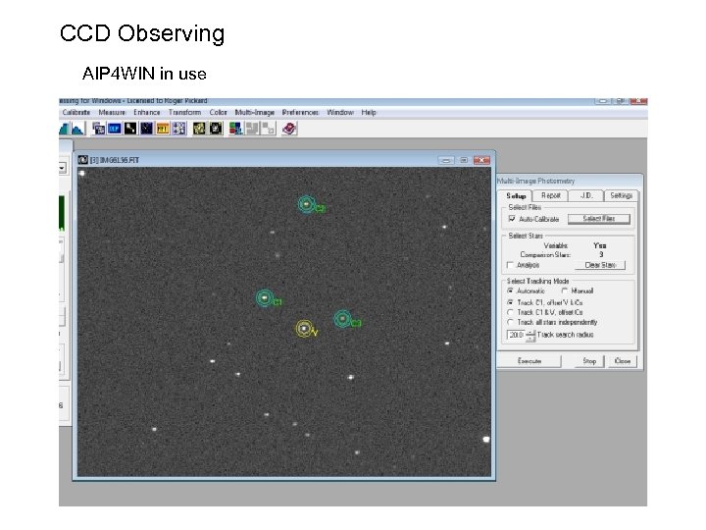
Task: Click the camera icon in the image window title
Action: (x=82, y=160)
